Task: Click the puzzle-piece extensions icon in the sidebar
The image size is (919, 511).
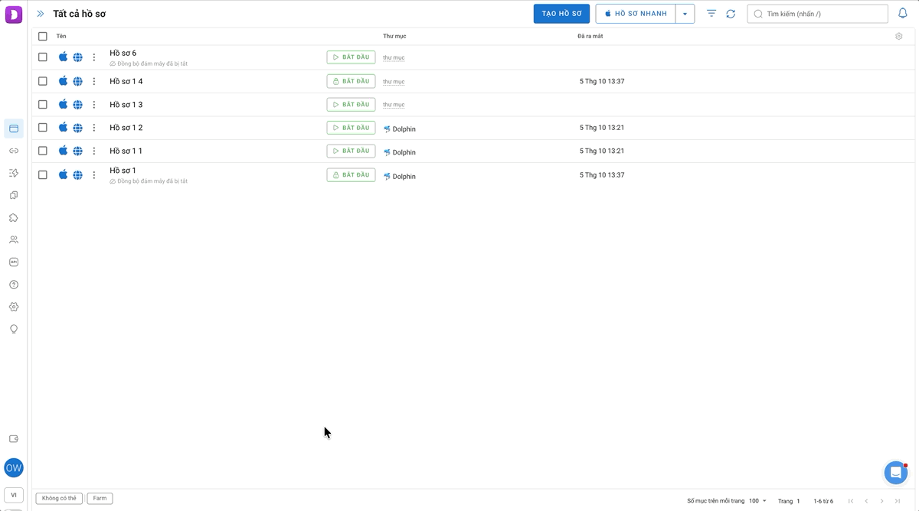Action: (x=14, y=218)
